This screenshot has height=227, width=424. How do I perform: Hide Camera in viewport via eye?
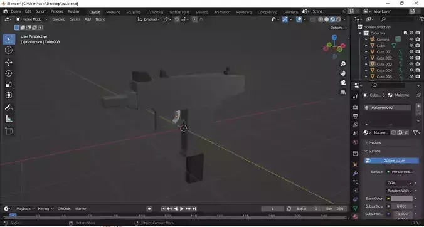(x=411, y=39)
